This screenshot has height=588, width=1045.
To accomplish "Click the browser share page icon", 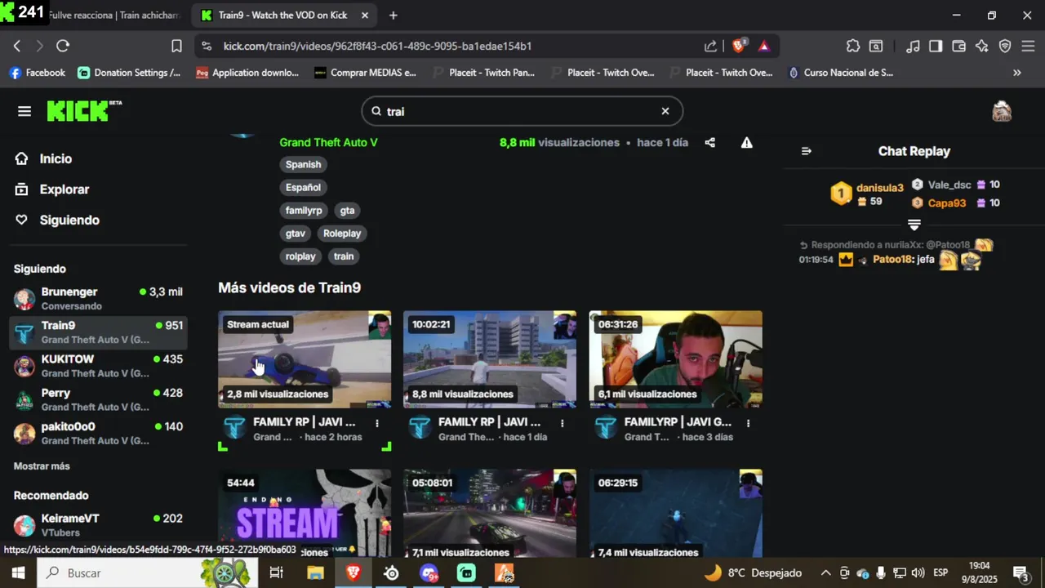I will pyautogui.click(x=711, y=46).
